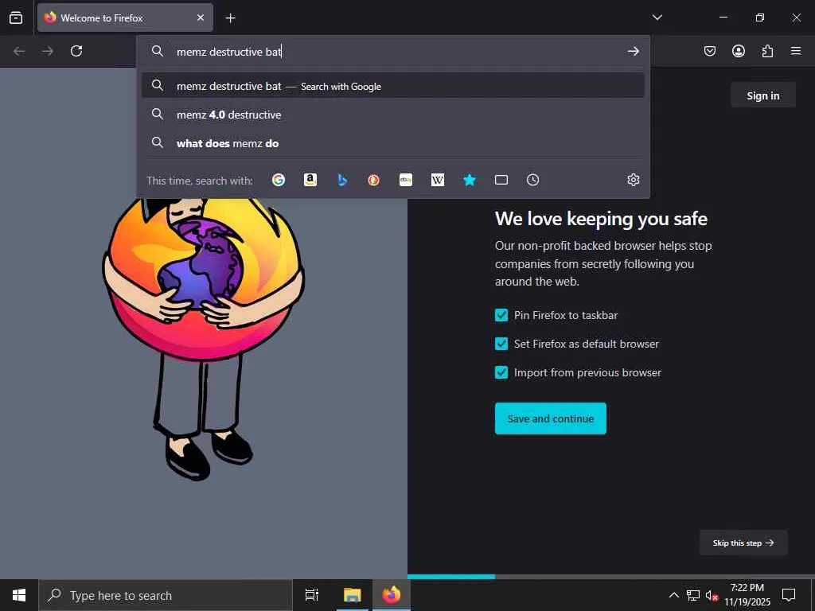The height and width of the screenshot is (611, 815).
Task: Open the Extensions puzzle icon
Action: click(x=767, y=51)
